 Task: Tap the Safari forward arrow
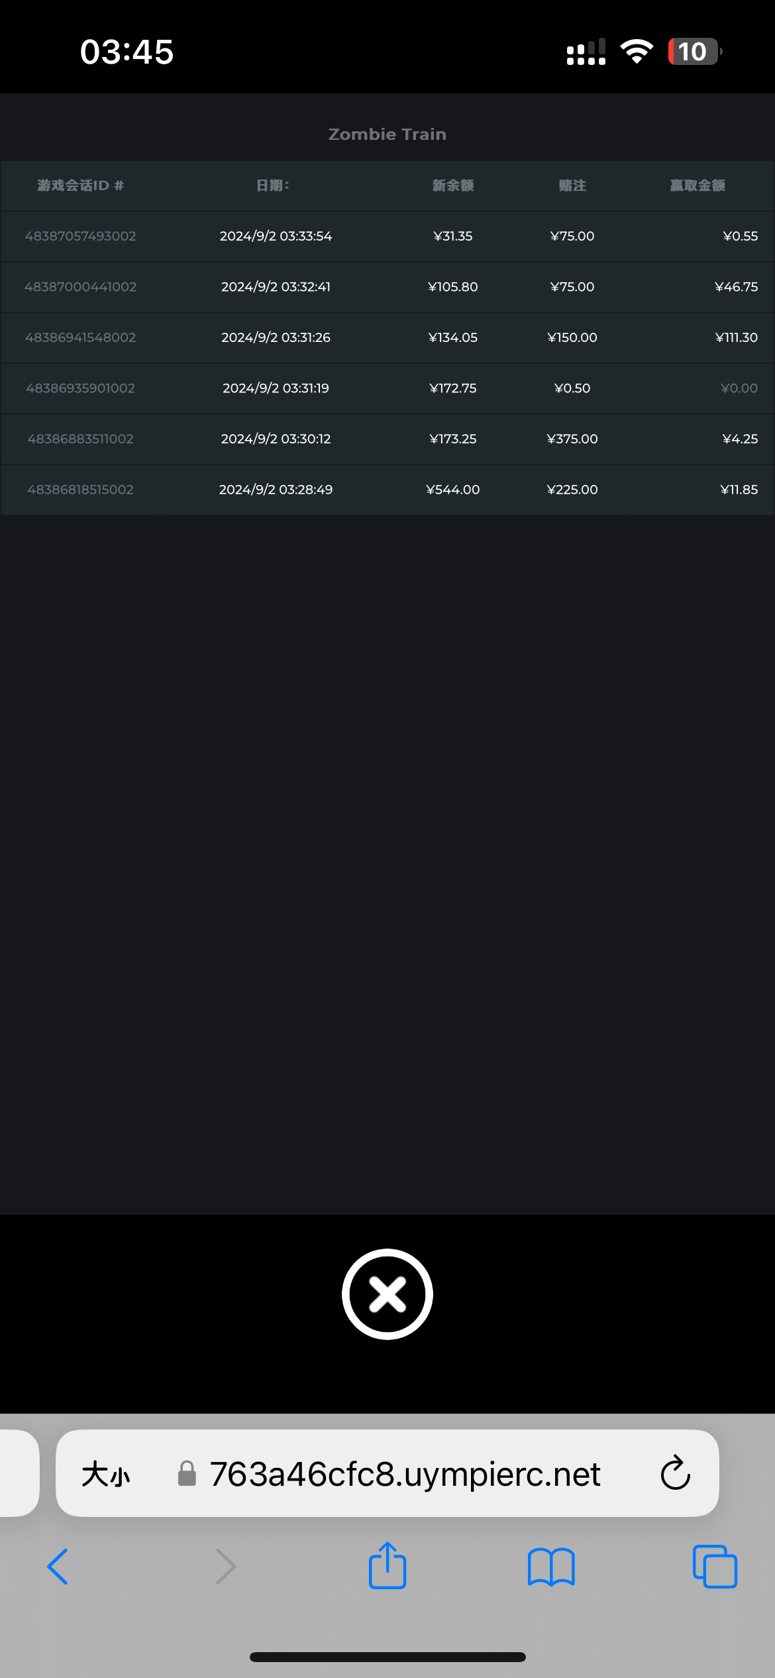[x=226, y=1567]
